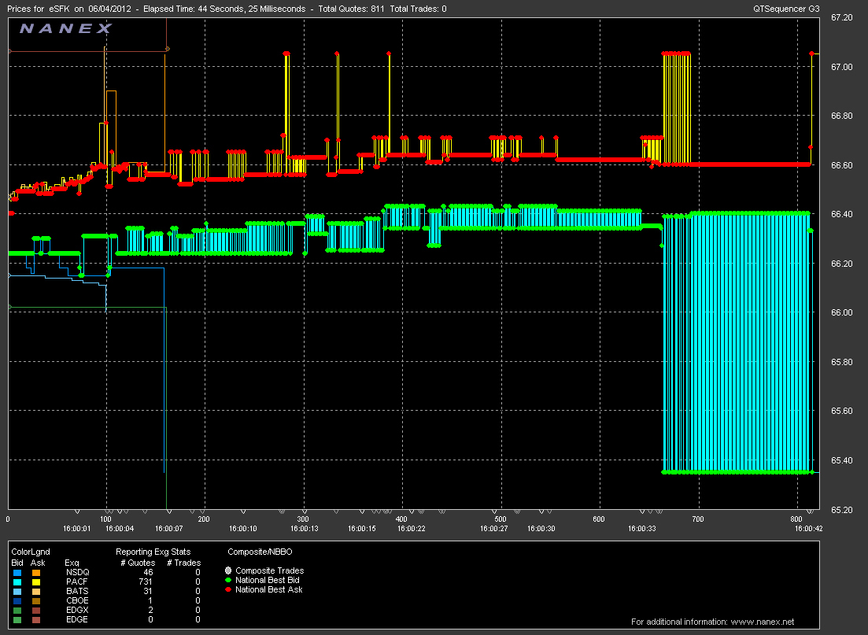This screenshot has width=868, height=635.
Task: Click the 65.40 price axis label
Action: [x=841, y=460]
